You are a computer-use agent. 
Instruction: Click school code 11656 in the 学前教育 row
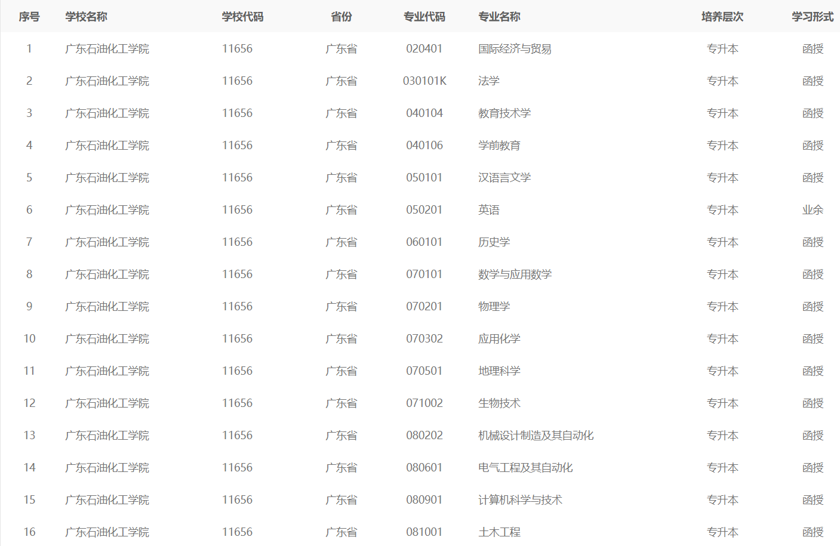(x=237, y=146)
